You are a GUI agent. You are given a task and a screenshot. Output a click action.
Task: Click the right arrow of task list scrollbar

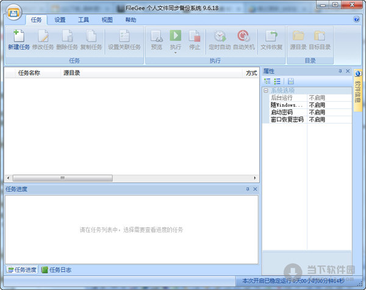[254, 178]
